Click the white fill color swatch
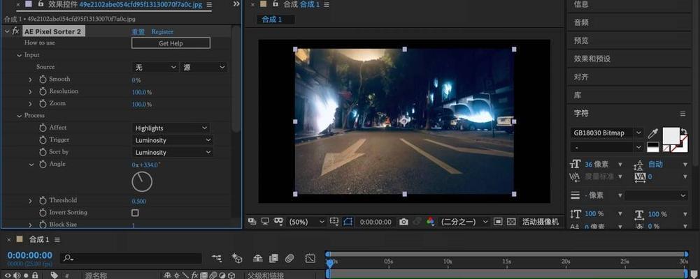This screenshot has height=279, width=700. click(671, 135)
